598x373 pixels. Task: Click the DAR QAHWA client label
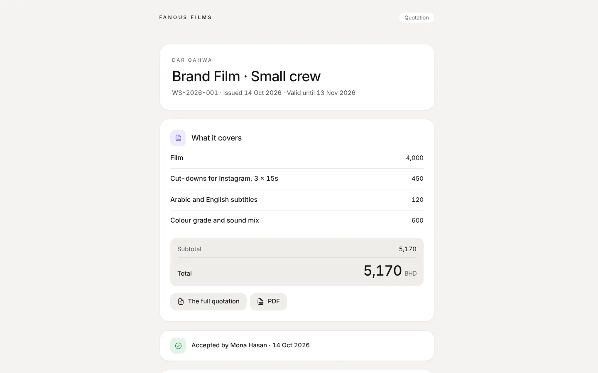[x=192, y=60]
